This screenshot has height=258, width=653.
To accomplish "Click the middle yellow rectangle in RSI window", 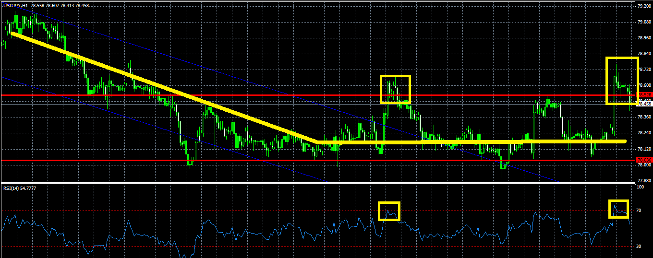I will [389, 211].
